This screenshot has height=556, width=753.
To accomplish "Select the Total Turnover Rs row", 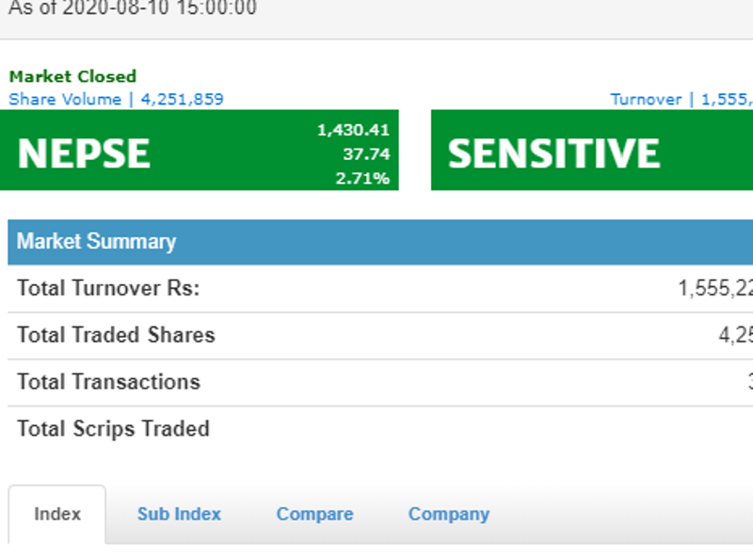I will click(x=380, y=289).
